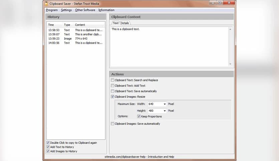279x161 pixels.
Task: Toggle Add Images to History
Action: click(x=48, y=151)
